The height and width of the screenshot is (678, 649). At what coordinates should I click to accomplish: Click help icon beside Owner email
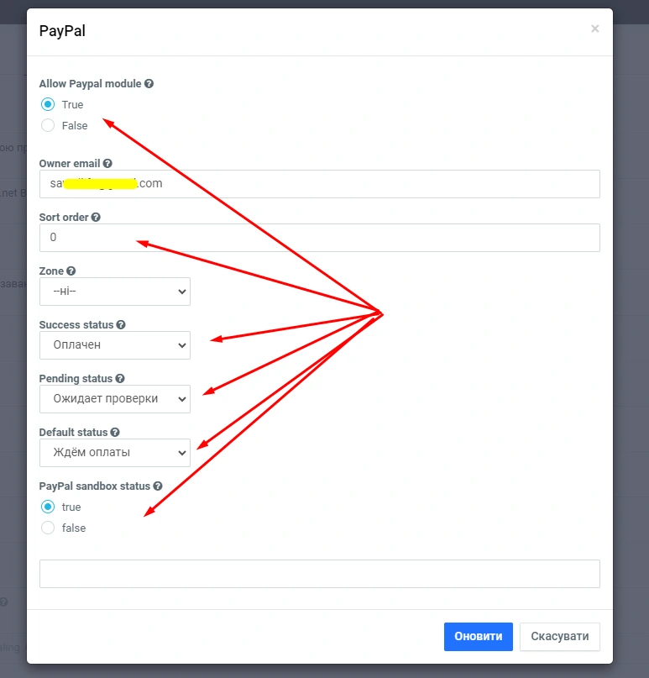pos(107,164)
